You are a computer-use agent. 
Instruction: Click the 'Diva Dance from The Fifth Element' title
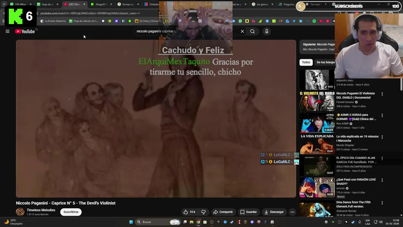353,204
